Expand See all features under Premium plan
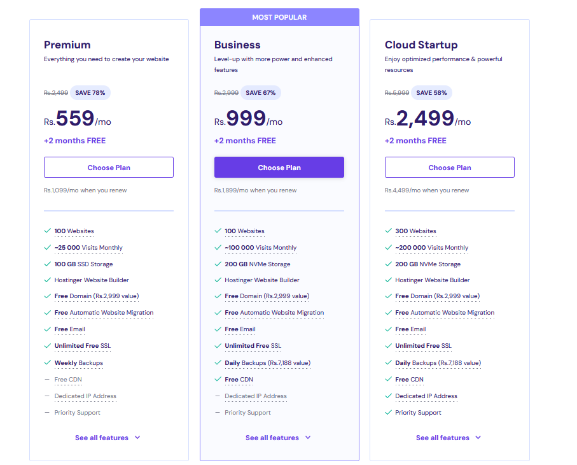Screen dimensions: 577x465 click(108, 438)
